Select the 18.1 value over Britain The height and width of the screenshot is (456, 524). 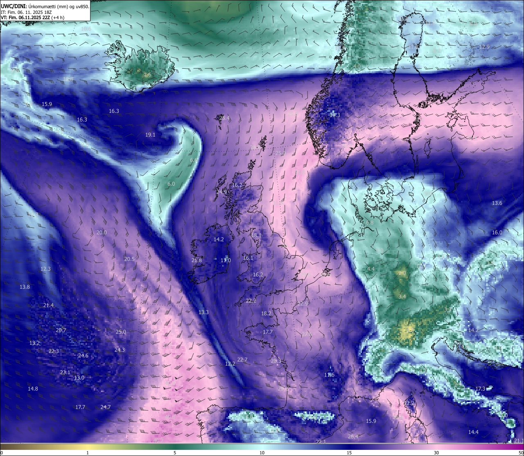coord(256,235)
